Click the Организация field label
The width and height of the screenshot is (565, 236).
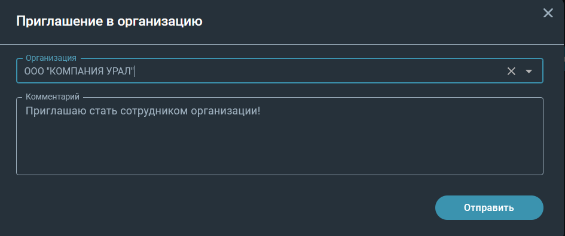tap(51, 58)
